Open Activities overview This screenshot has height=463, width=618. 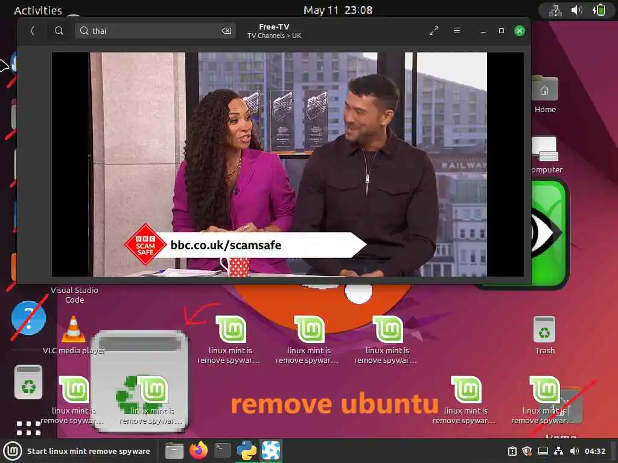[38, 10]
